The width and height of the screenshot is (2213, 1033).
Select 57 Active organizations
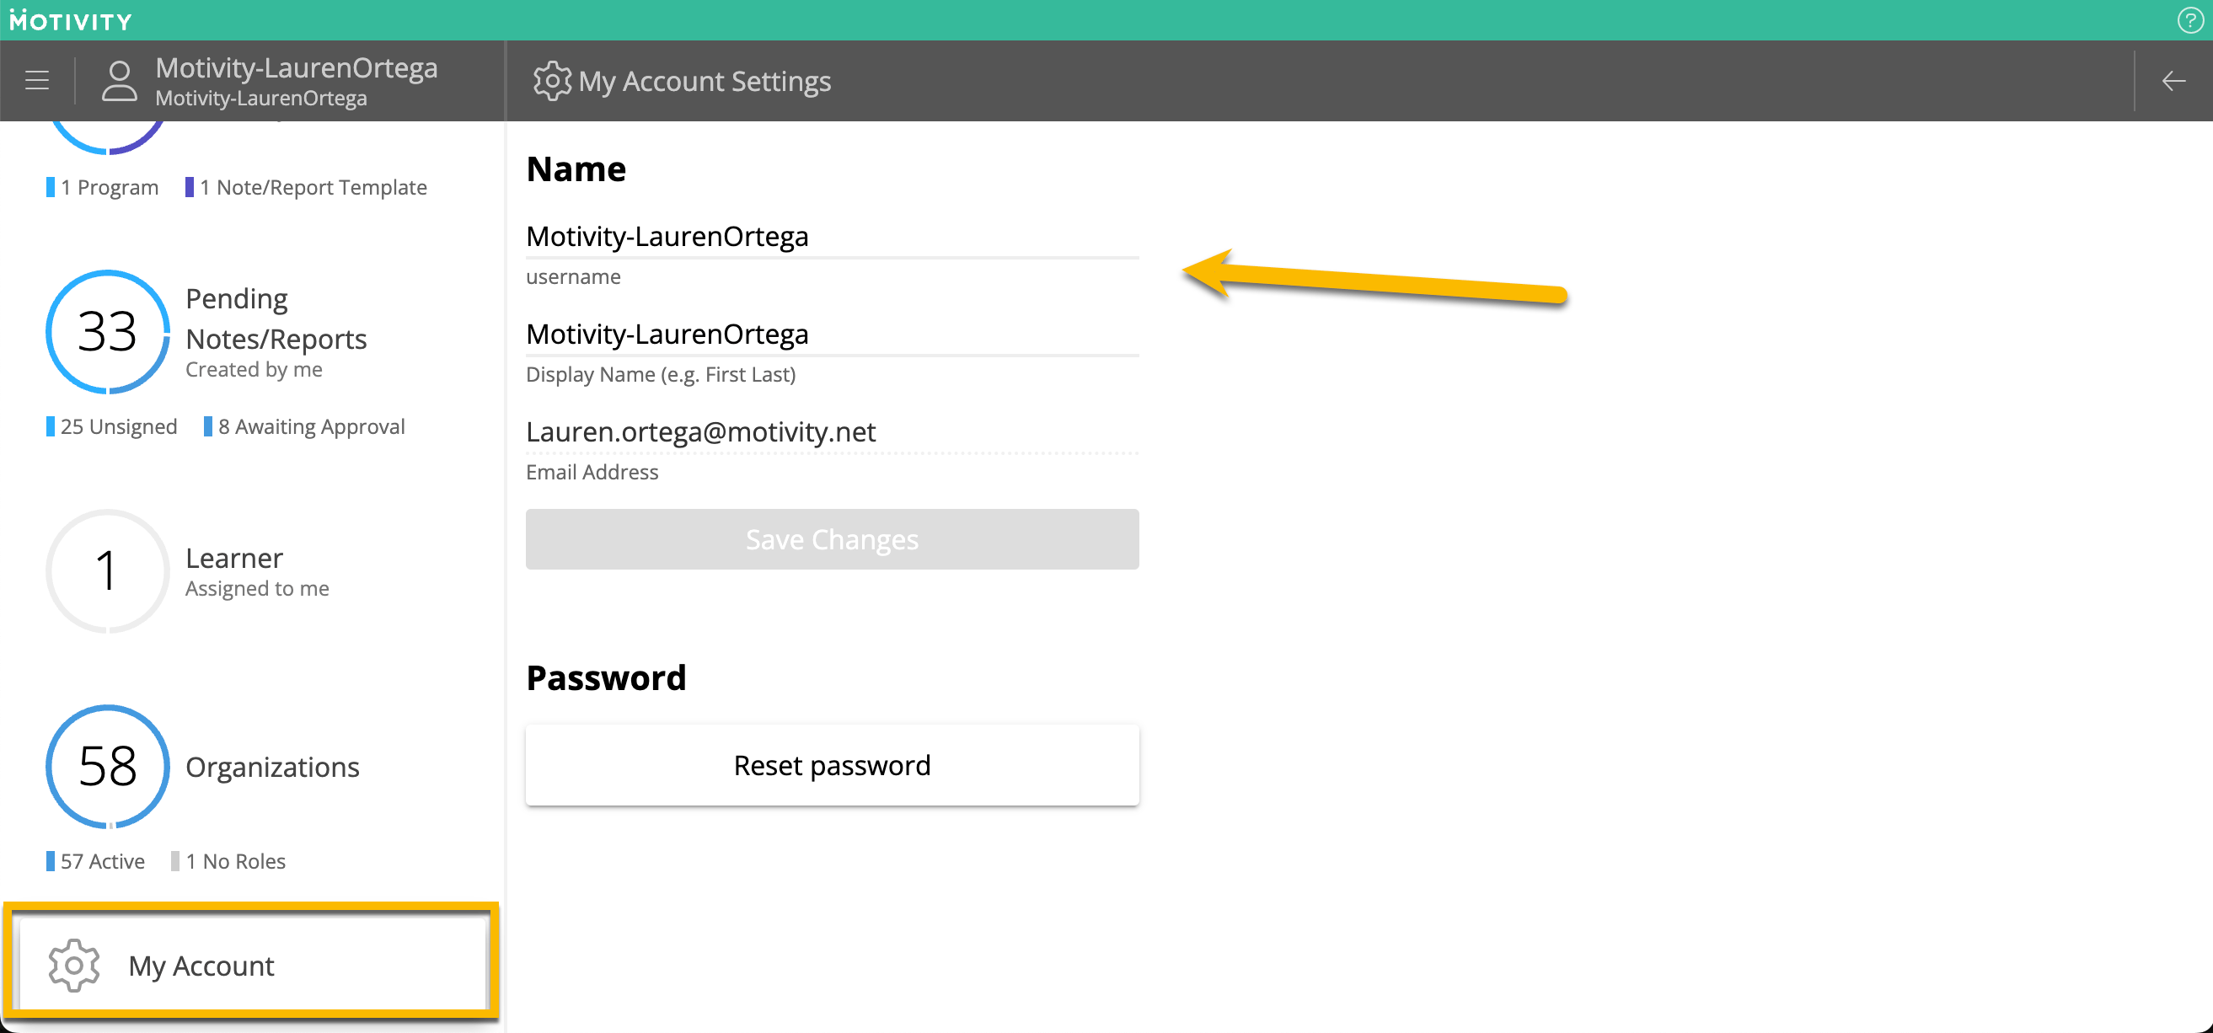tap(95, 861)
